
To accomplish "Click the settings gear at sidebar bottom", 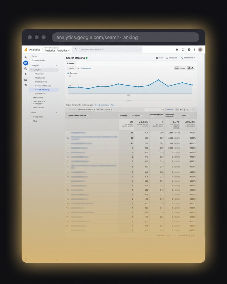I will (x=26, y=260).
